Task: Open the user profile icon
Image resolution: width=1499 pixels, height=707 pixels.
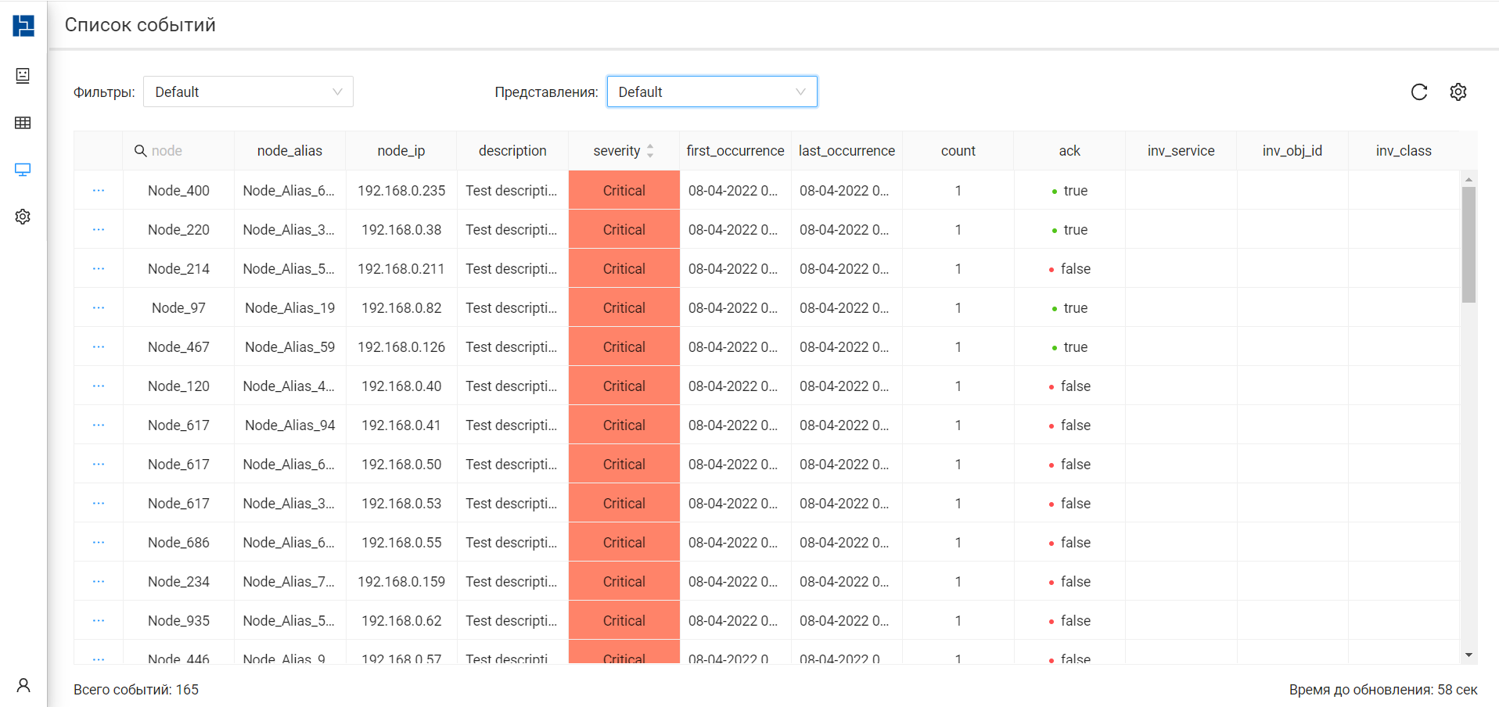Action: coord(23,685)
